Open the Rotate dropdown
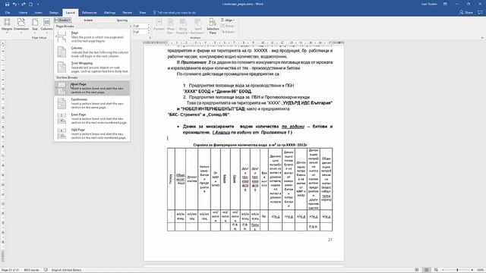Screen dimensions: 486x273 (228, 32)
